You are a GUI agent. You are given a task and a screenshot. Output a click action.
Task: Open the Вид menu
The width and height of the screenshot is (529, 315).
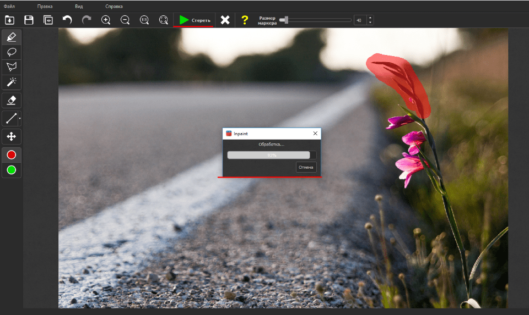tap(79, 7)
